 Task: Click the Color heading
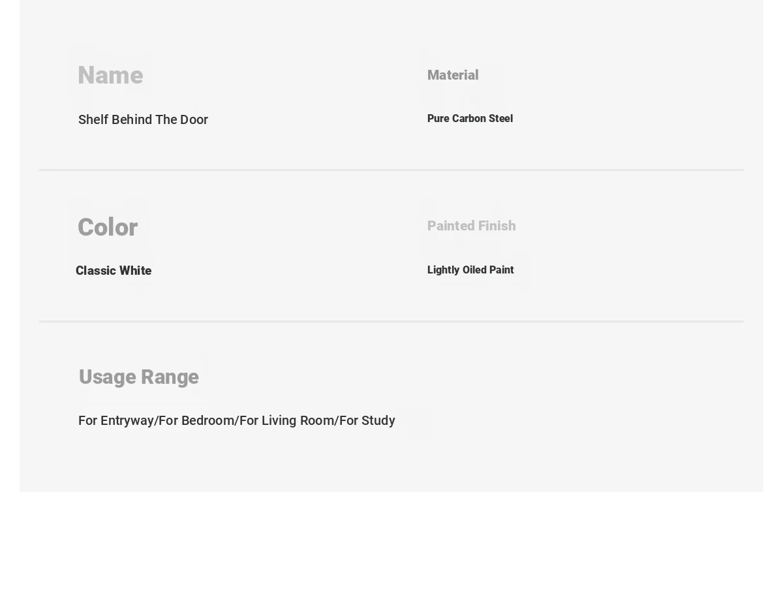[x=108, y=228]
